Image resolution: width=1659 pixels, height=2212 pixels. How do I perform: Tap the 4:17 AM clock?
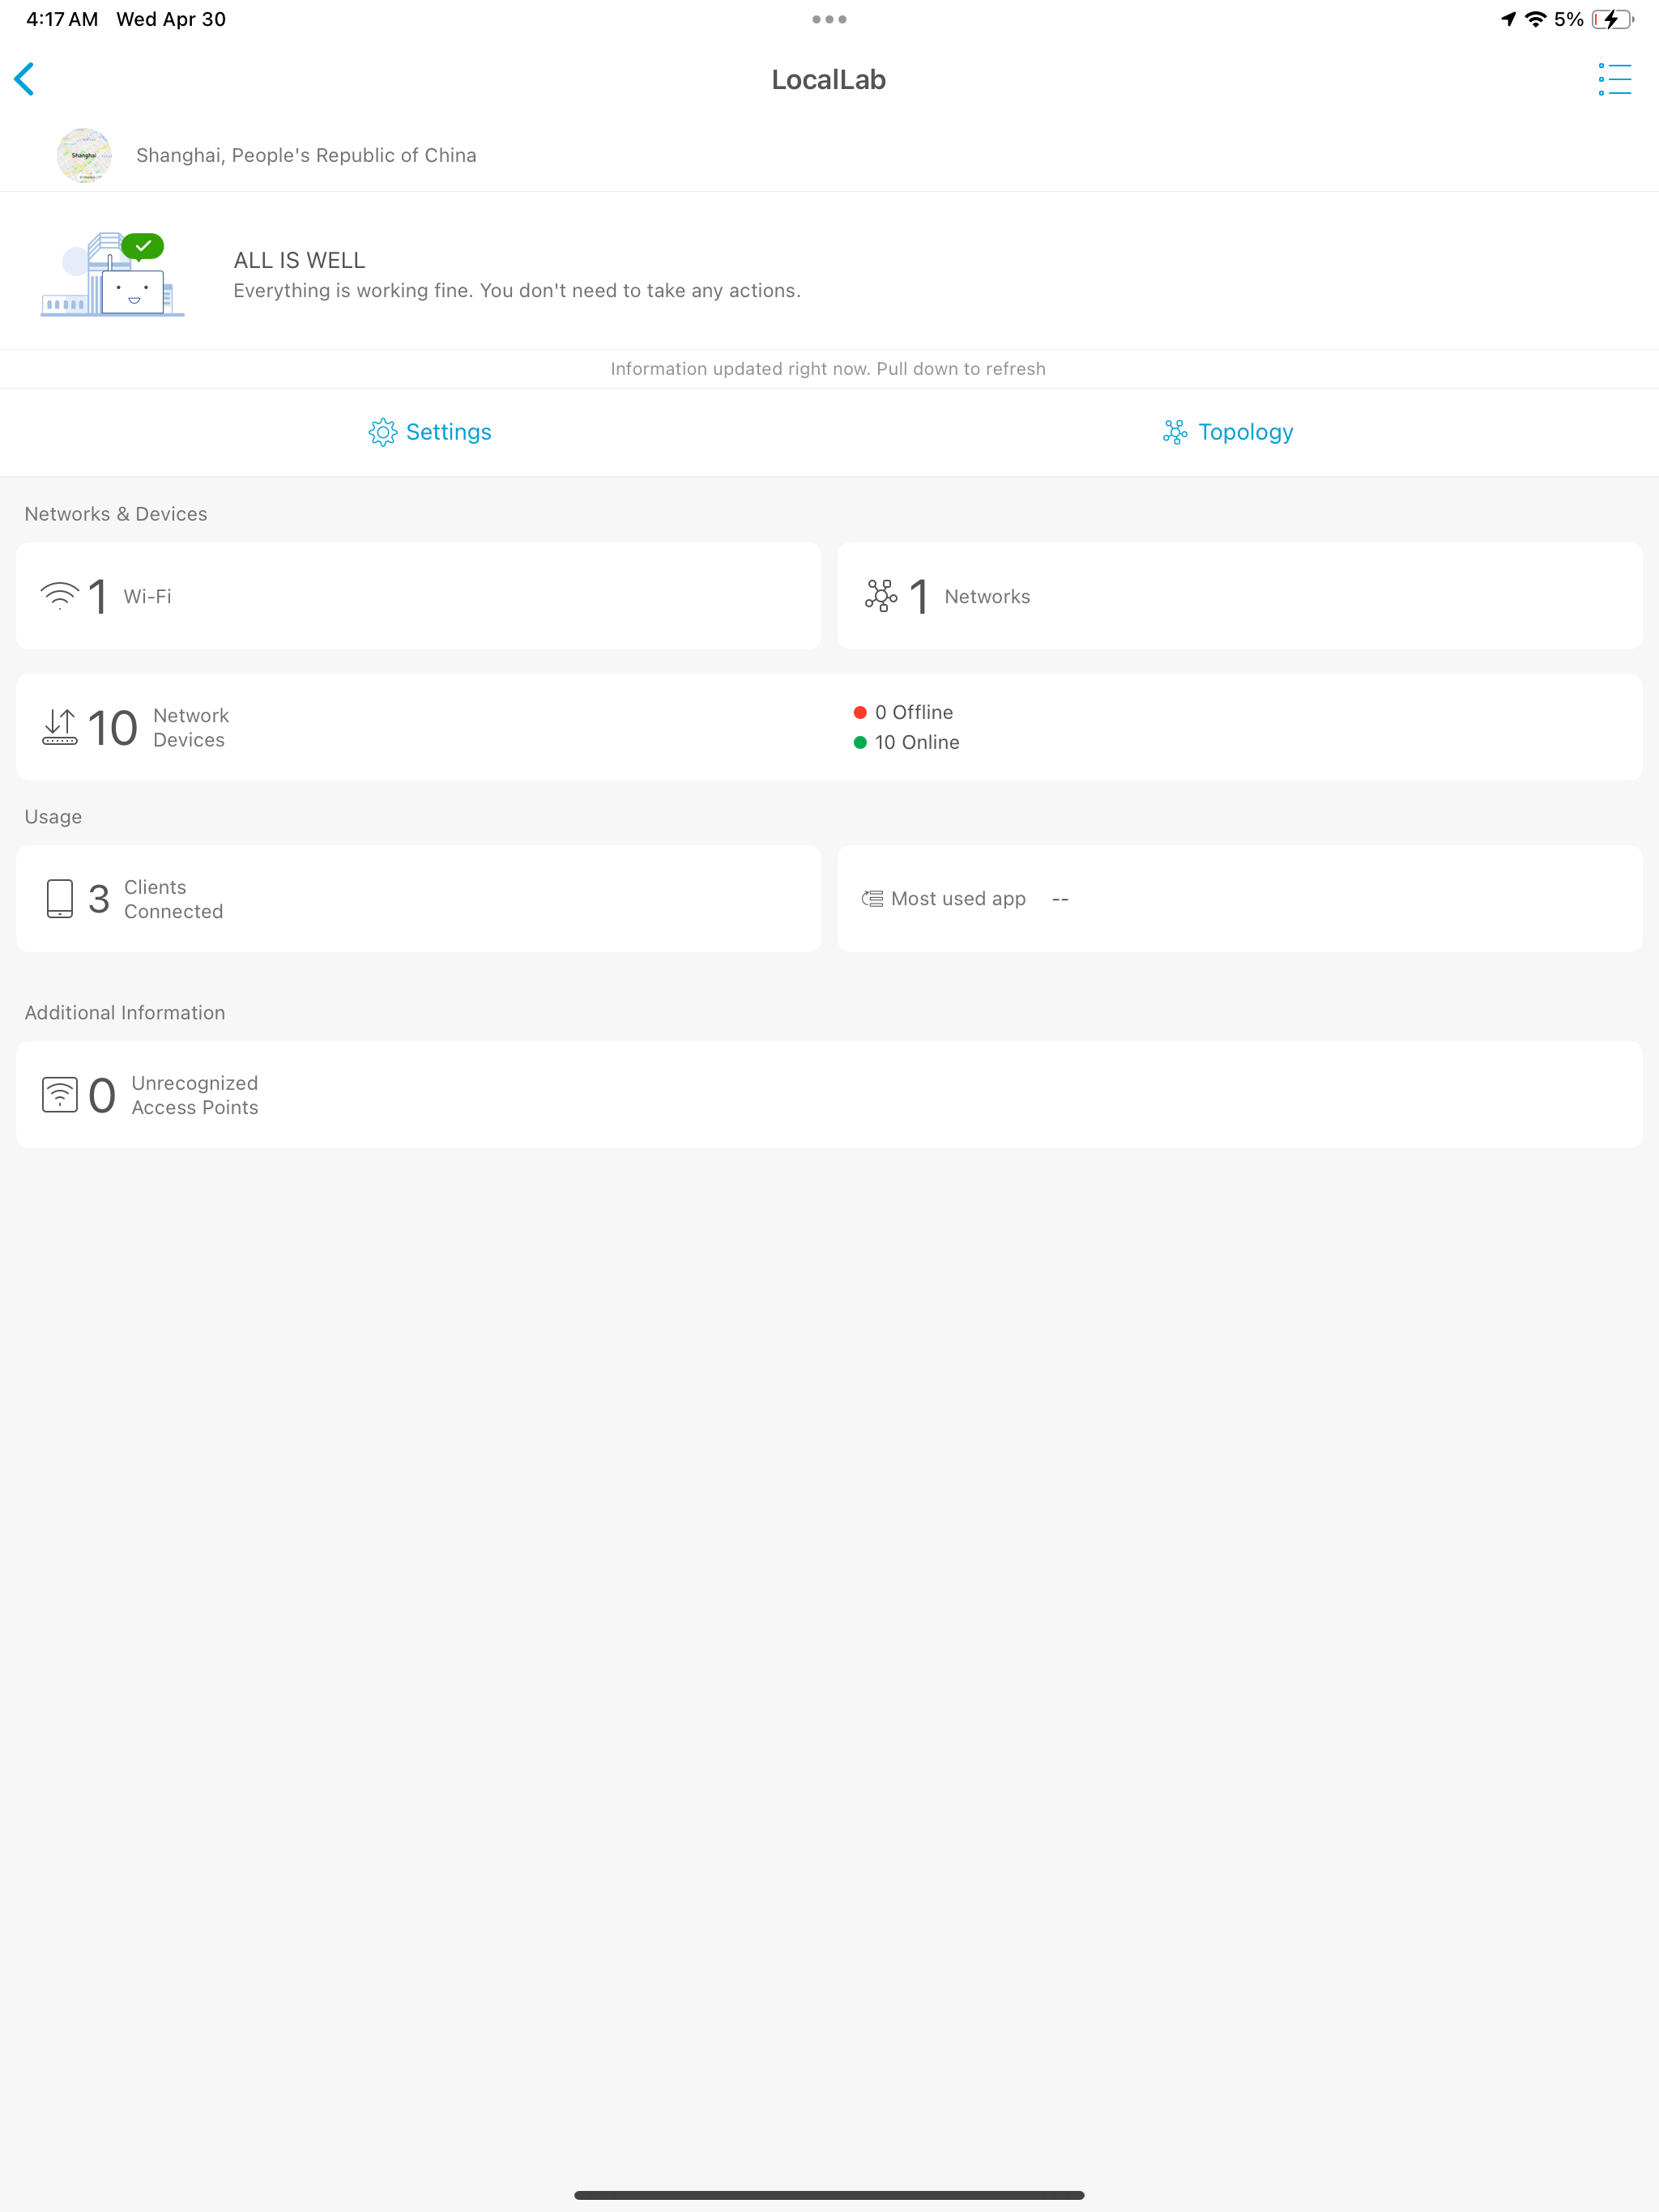click(62, 19)
